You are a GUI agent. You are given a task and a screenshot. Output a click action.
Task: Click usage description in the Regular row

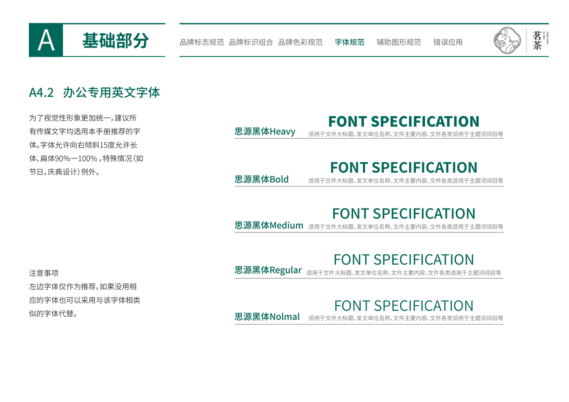404,273
